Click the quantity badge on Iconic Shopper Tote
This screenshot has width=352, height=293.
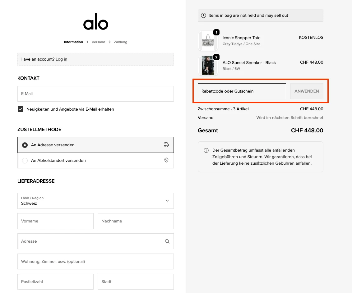coord(217,32)
